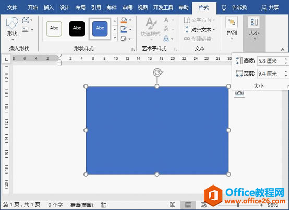The width and height of the screenshot is (289, 210).
Task: Apply the blue Abc shape style
Action: (x=100, y=29)
